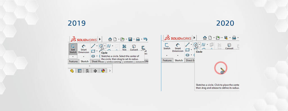
Task: Select the Rectangle tool in the 2020 ribbon
Action: point(187,50)
